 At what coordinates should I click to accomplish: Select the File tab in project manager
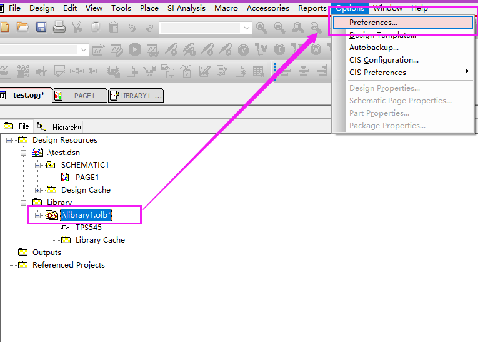[x=16, y=126]
